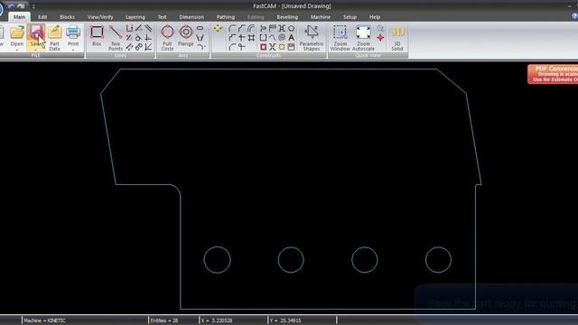The width and height of the screenshot is (578, 325).
Task: Open the Machine ribbon tab
Action: pyautogui.click(x=321, y=17)
